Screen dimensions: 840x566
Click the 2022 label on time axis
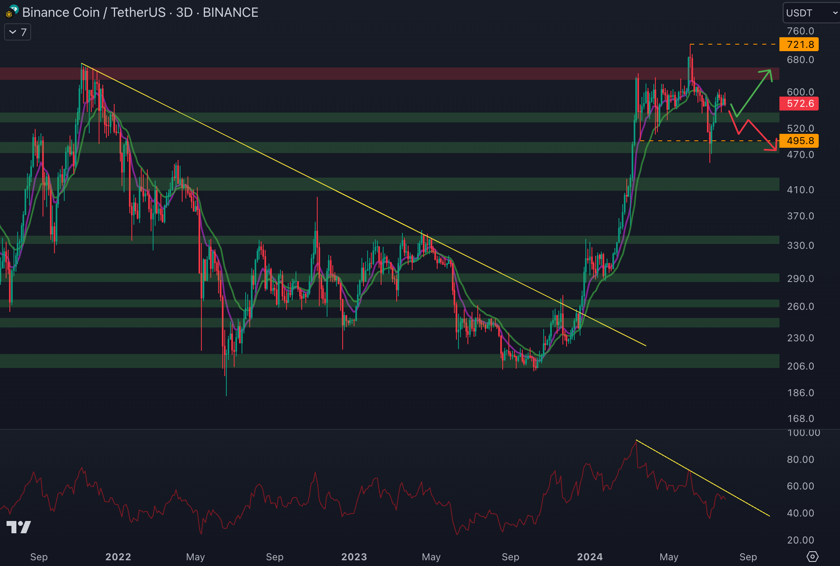pos(118,557)
